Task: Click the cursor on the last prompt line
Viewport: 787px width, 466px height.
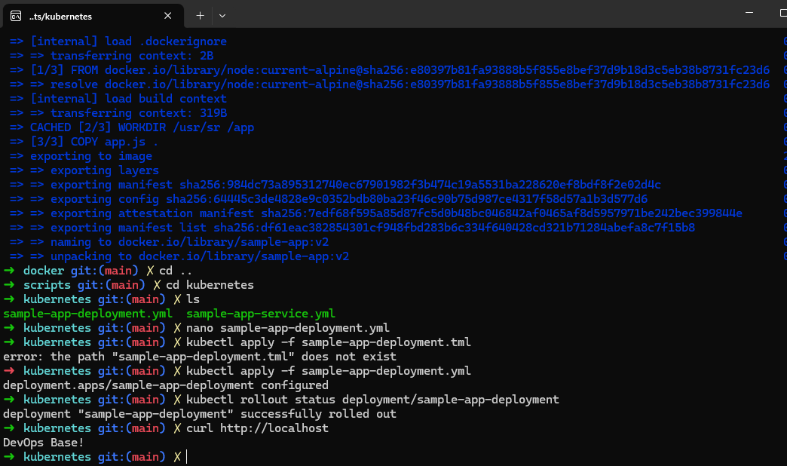Action: (185, 456)
